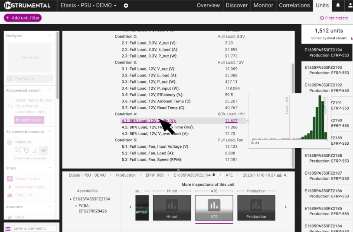The width and height of the screenshot is (353, 232).
Task: Click the Email link envelope icon
Action: click(x=10, y=195)
